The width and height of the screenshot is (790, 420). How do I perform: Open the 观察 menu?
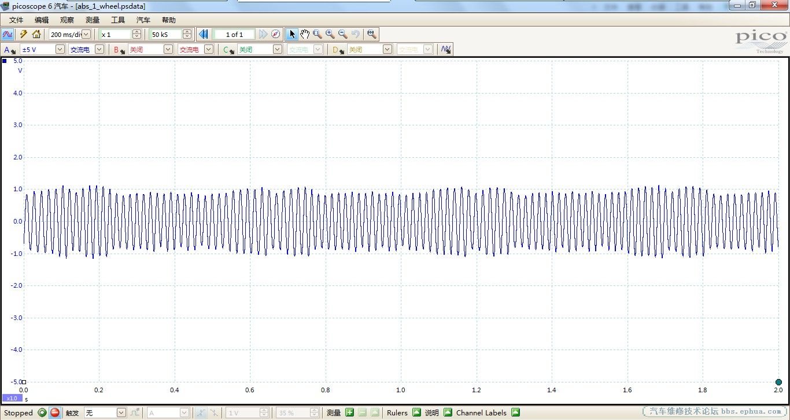67,20
